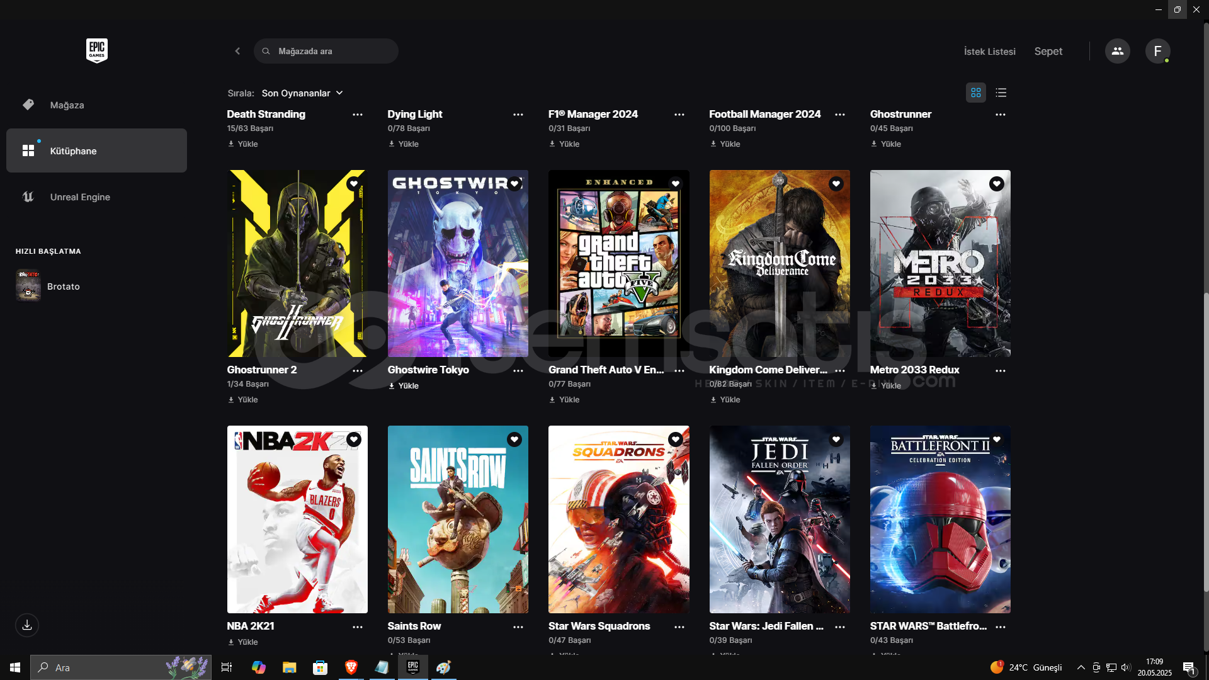The height and width of the screenshot is (680, 1209).
Task: Switch to grid view layout
Action: [x=976, y=93]
